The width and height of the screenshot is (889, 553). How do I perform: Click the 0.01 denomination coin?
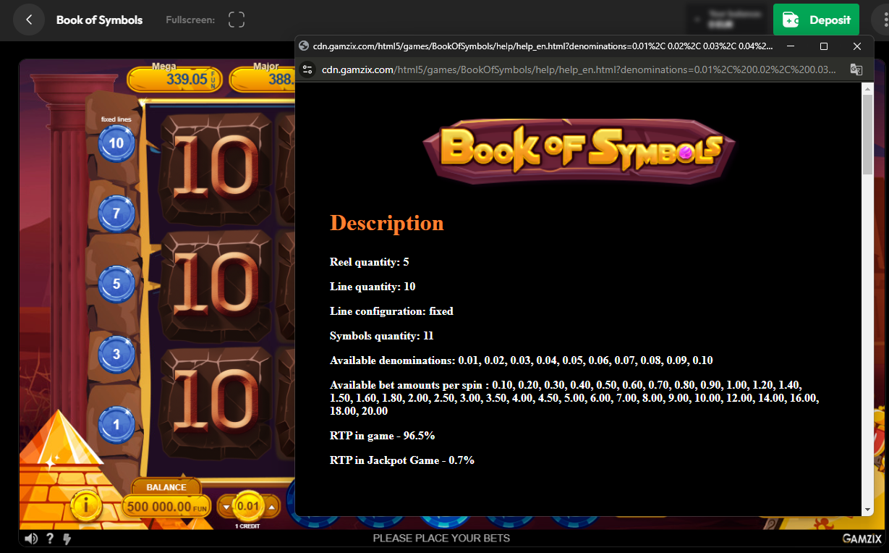(248, 506)
